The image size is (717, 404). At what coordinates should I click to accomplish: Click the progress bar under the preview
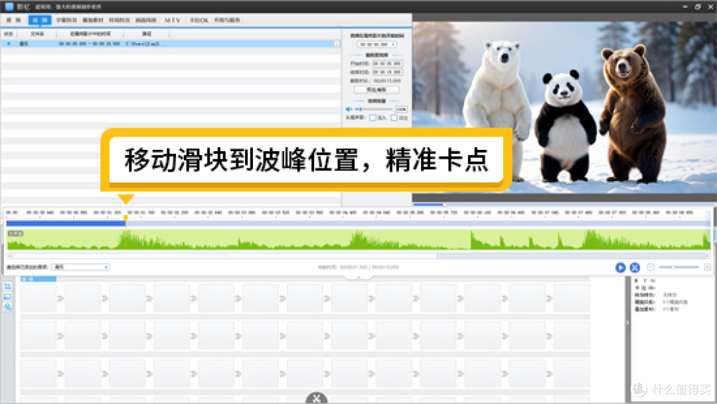coord(564,204)
